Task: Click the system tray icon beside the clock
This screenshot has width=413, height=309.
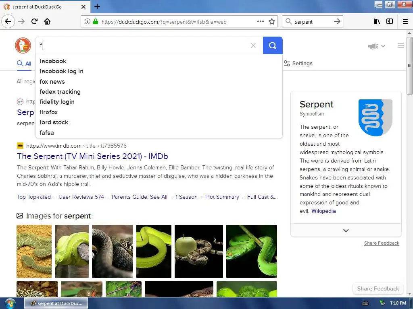Action: click(x=382, y=303)
